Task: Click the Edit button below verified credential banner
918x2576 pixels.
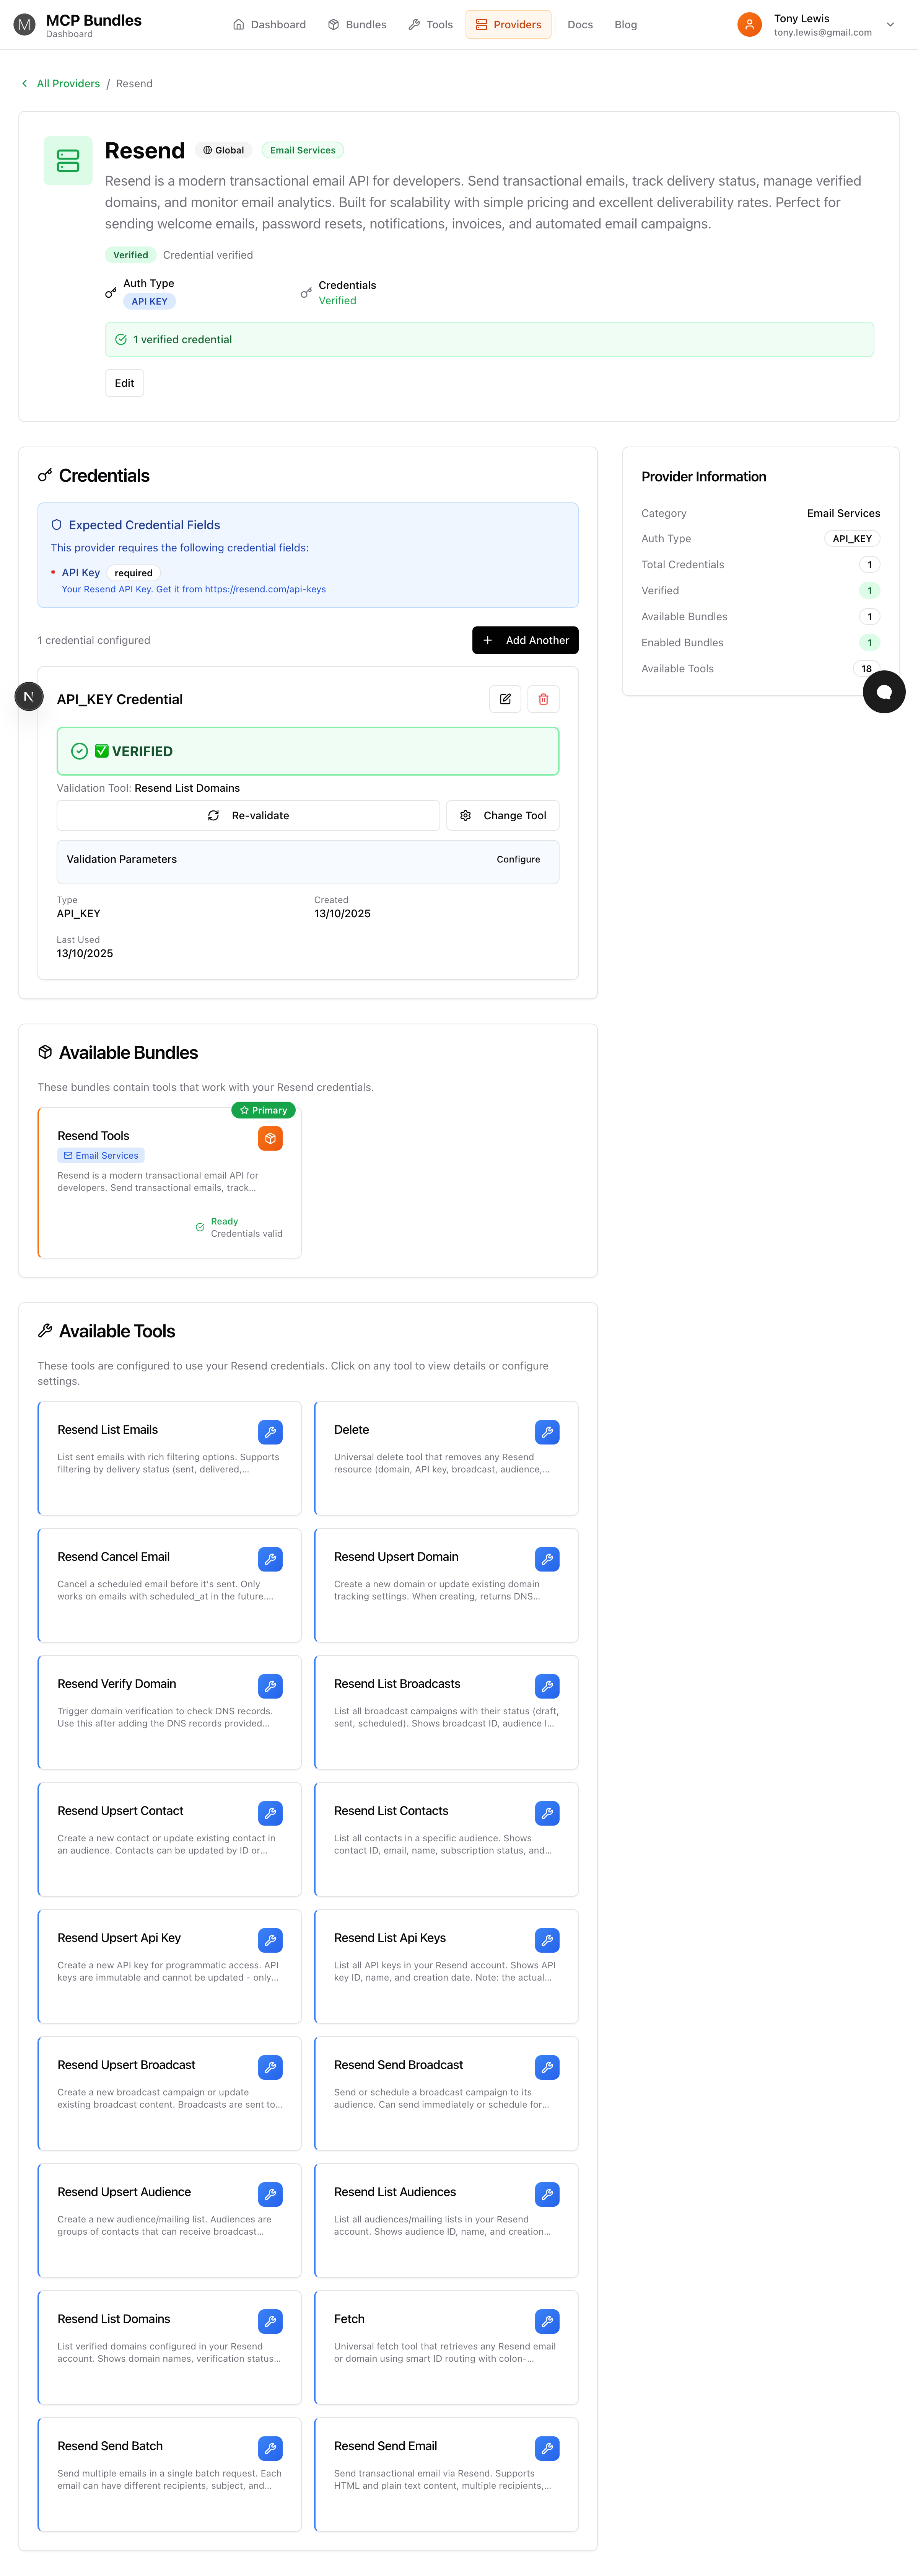Action: 124,383
